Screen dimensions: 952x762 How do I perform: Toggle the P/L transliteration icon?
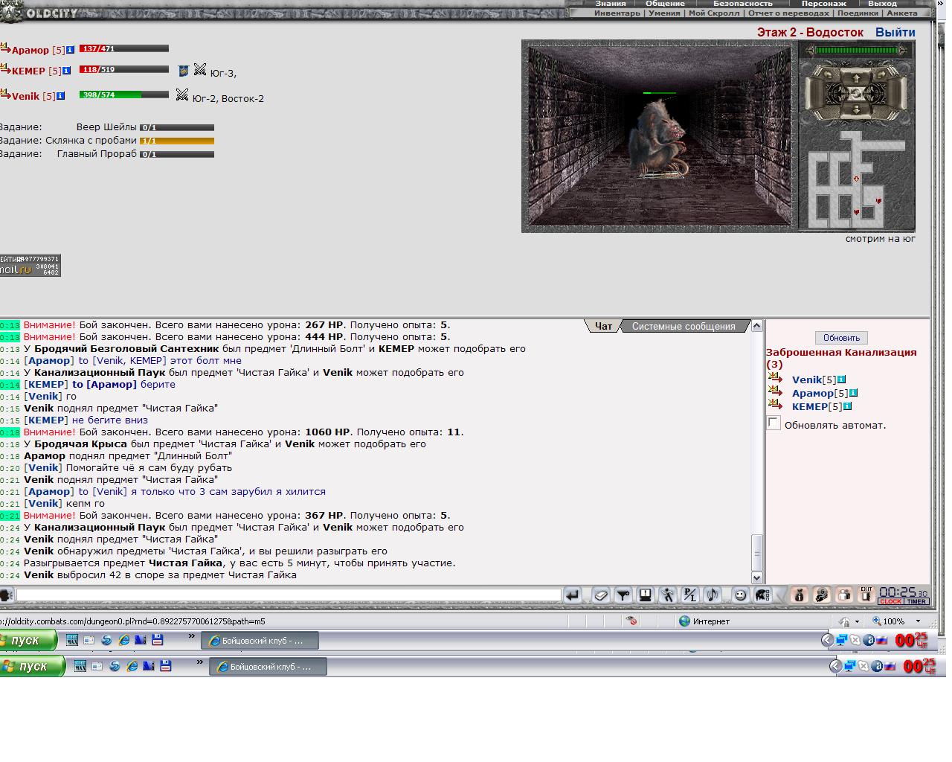[x=690, y=595]
